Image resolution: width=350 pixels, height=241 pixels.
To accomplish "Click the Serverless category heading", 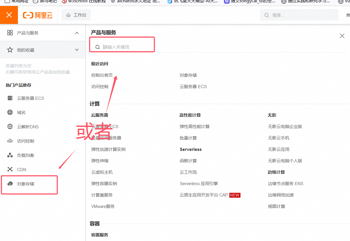I will pyautogui.click(x=191, y=149).
